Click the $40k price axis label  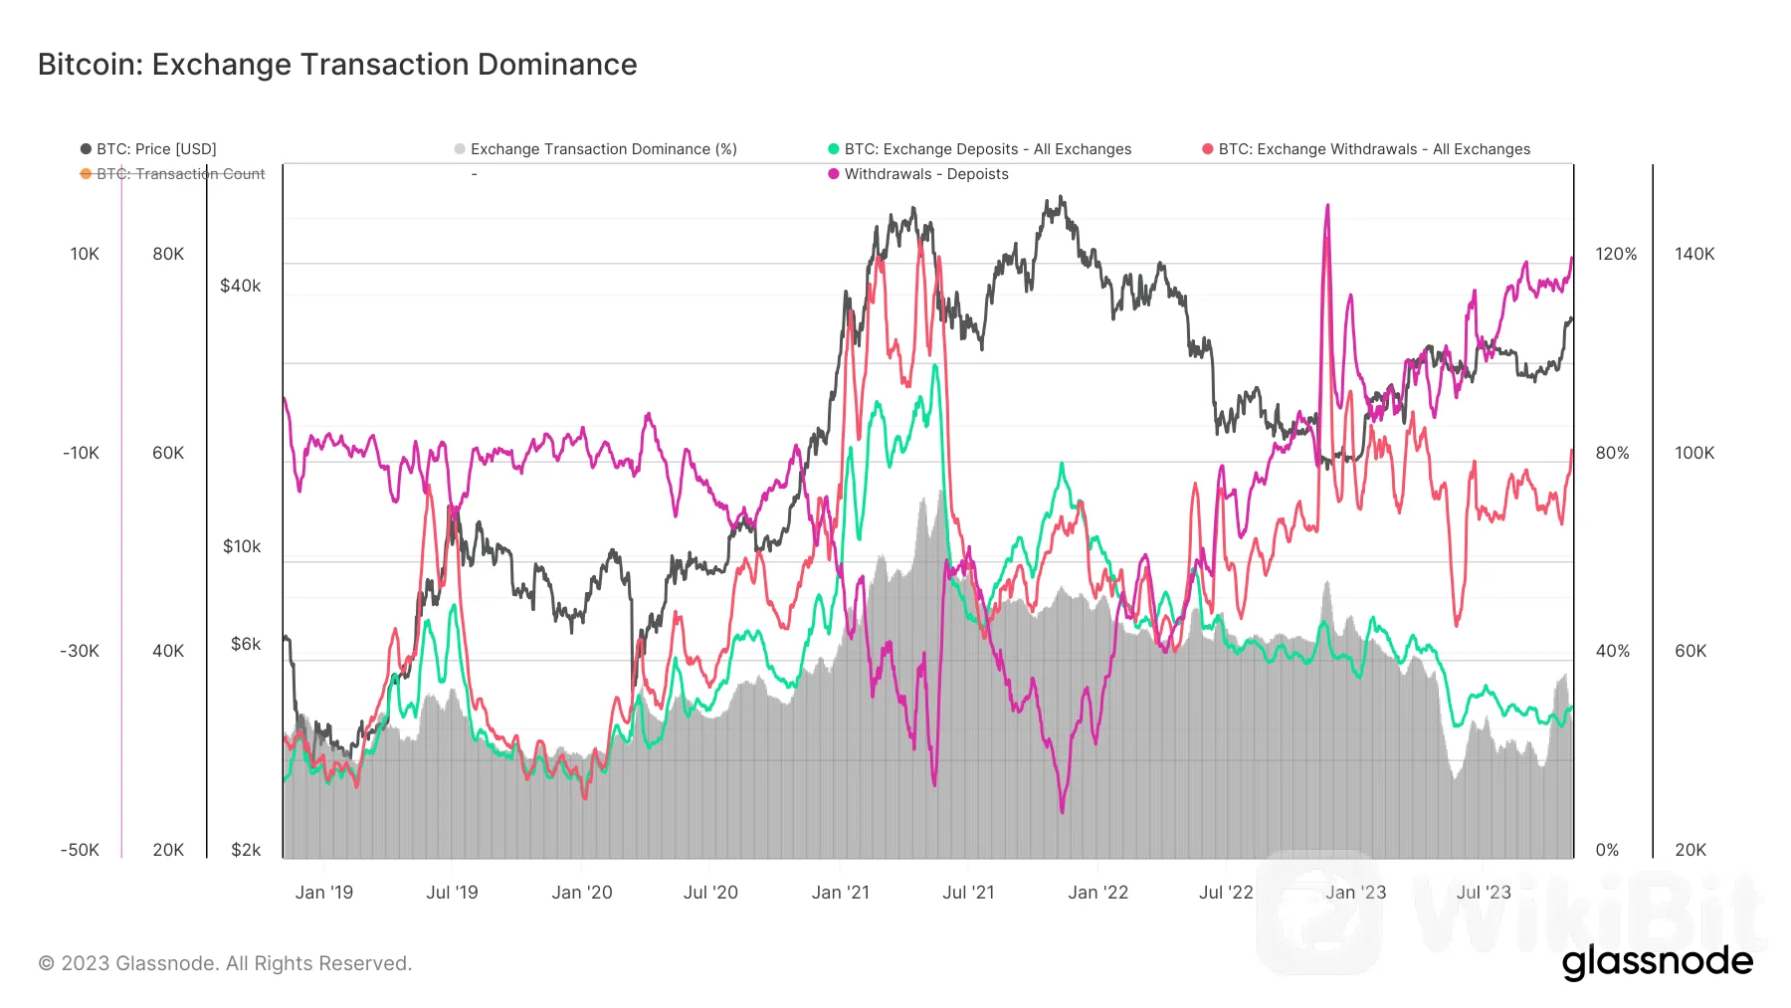click(x=241, y=287)
